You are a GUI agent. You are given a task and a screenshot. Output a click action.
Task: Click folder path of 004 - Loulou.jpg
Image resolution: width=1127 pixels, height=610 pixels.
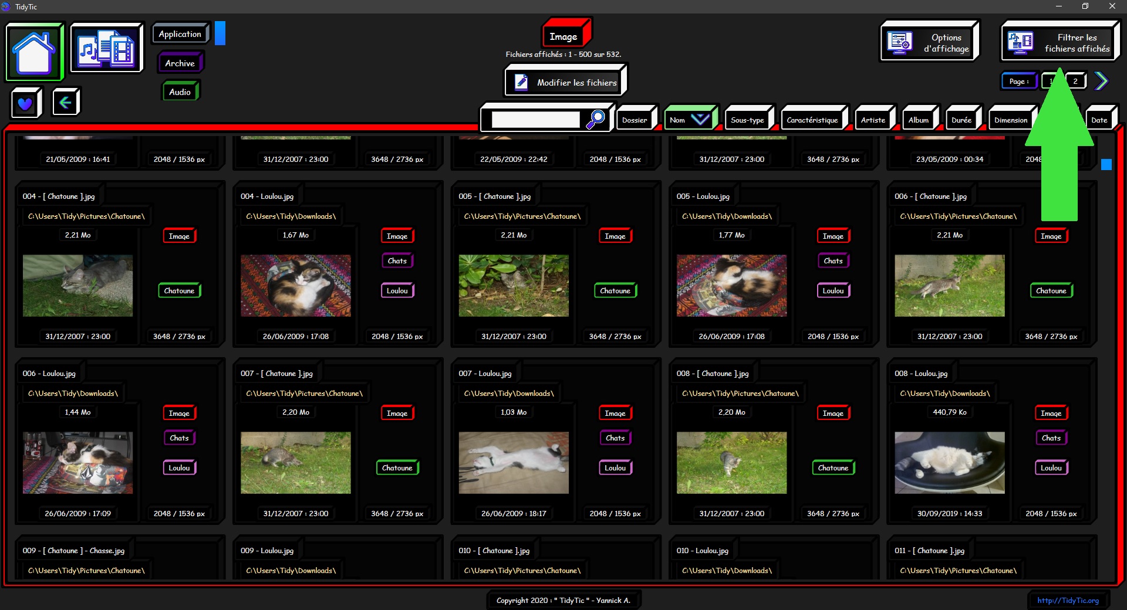coord(291,216)
